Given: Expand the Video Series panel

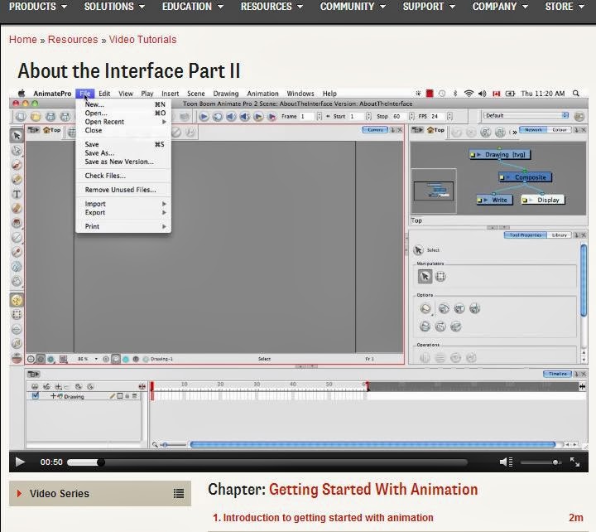Looking at the screenshot, I should tap(100, 494).
